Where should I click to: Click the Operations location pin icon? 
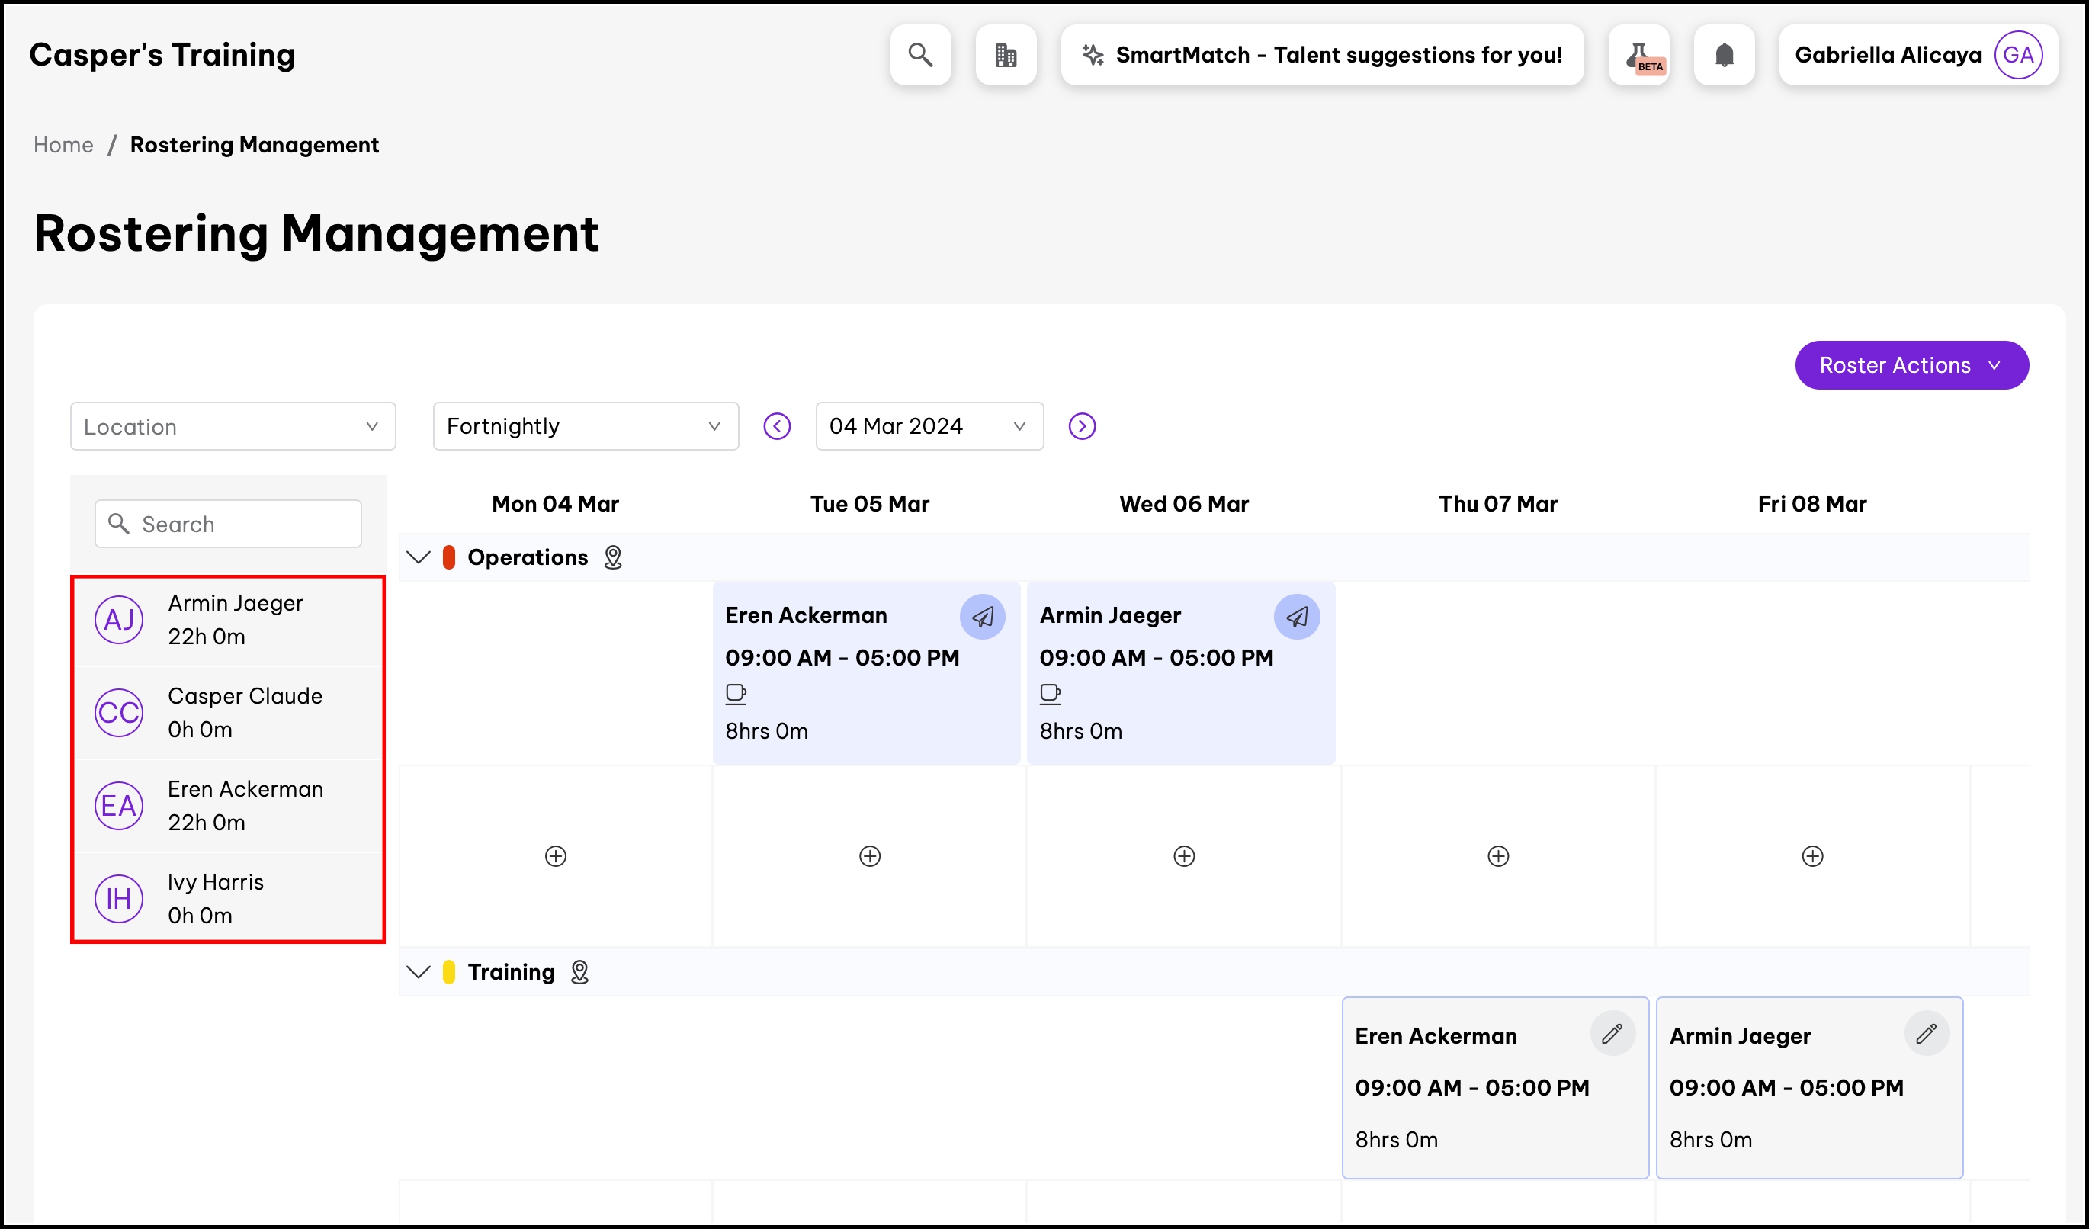613,558
